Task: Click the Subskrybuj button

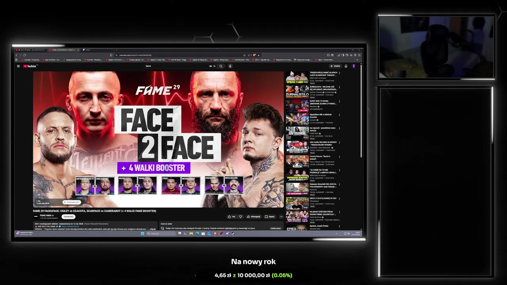Action: point(69,217)
